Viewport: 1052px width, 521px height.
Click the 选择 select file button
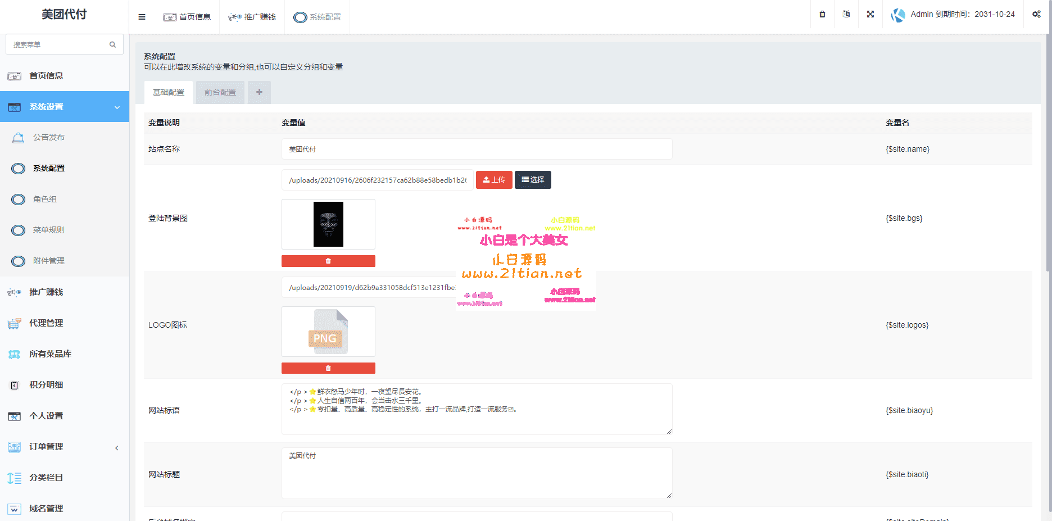click(x=533, y=180)
